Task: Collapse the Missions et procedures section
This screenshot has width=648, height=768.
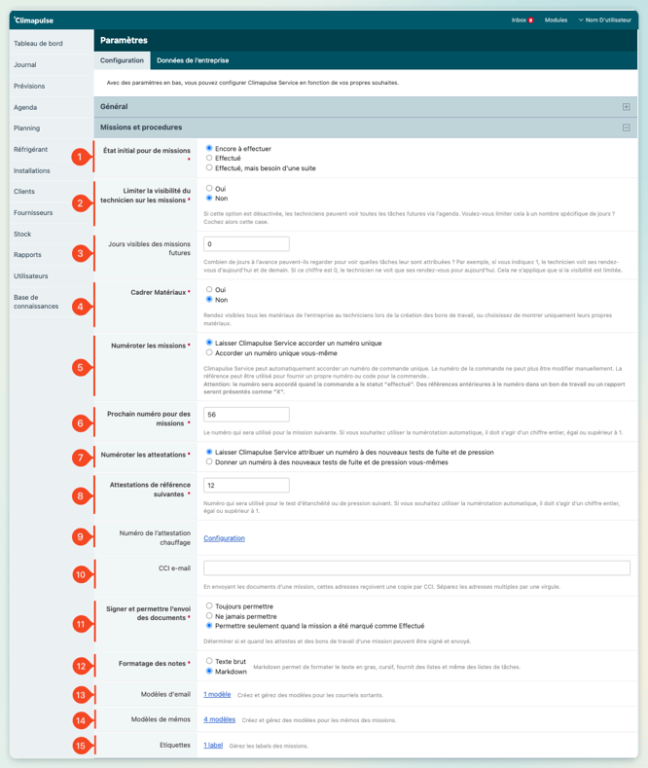Action: click(x=626, y=128)
